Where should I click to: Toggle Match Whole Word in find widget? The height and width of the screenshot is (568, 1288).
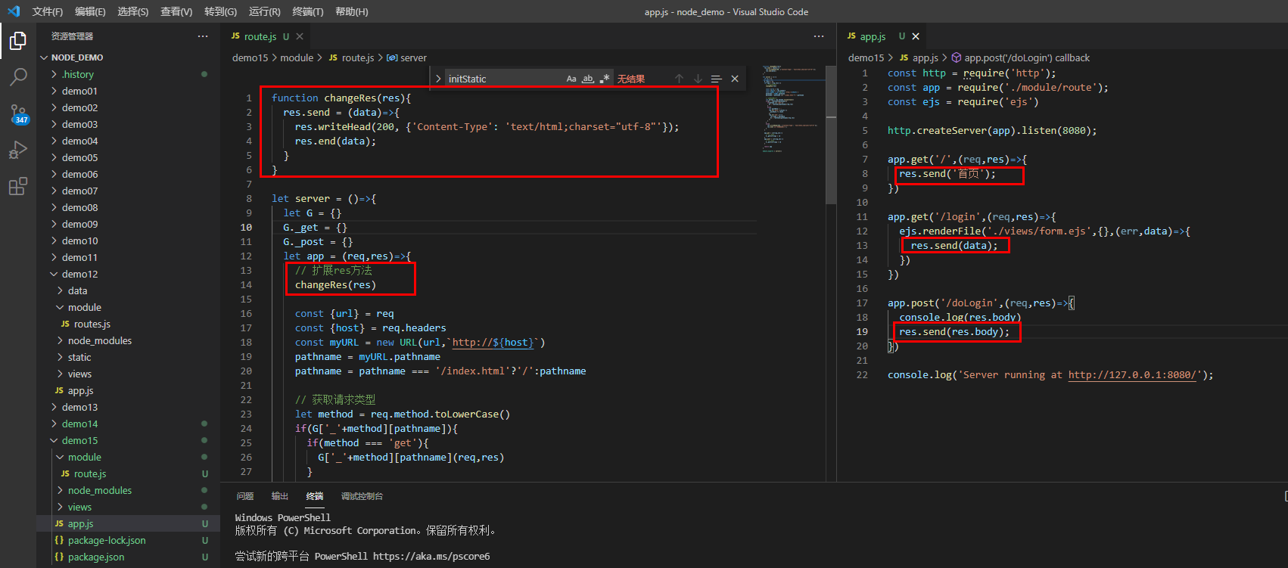tap(588, 79)
